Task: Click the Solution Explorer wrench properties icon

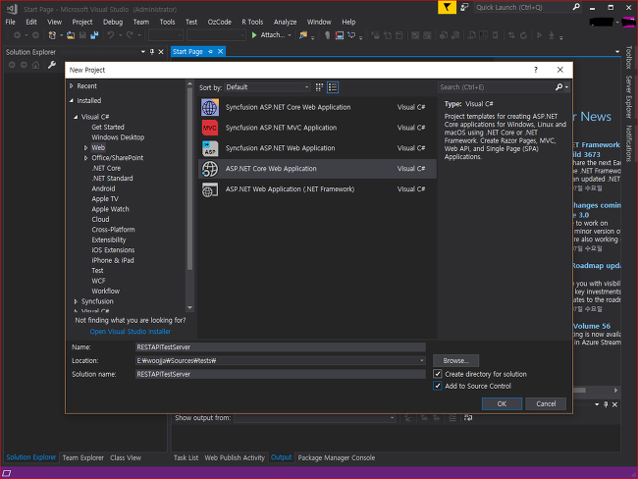Action: pyautogui.click(x=52, y=65)
